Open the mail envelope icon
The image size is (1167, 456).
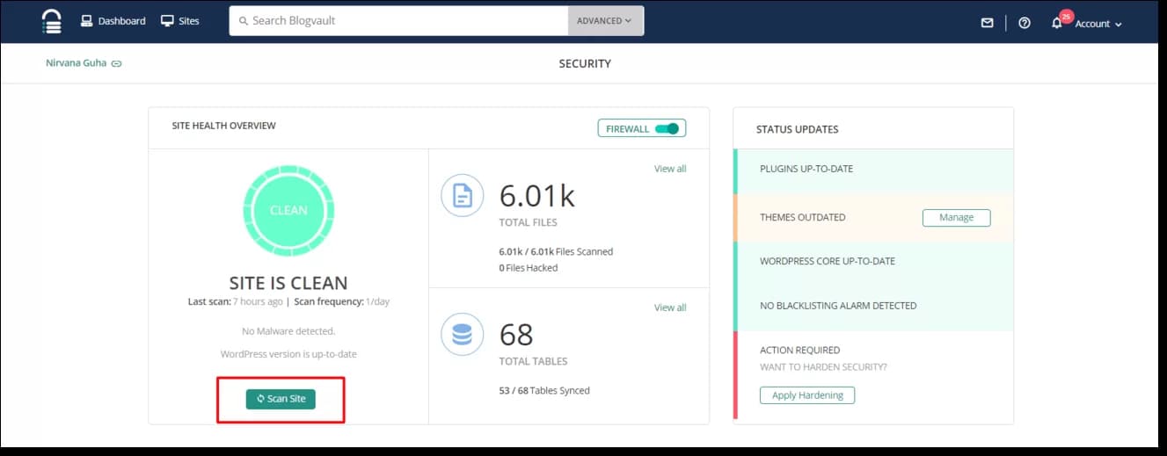987,23
